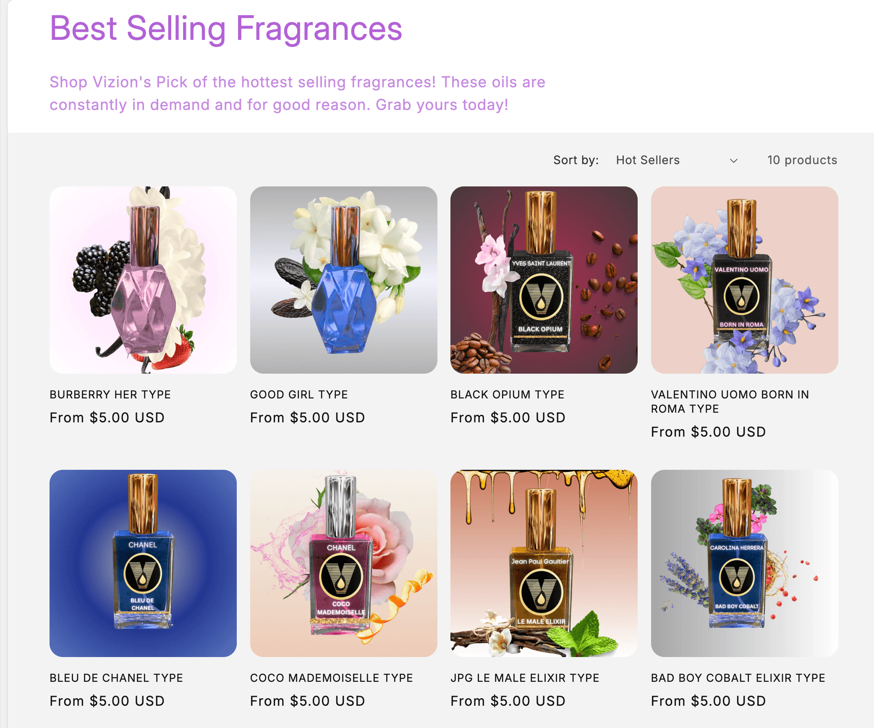Image resolution: width=874 pixels, height=728 pixels.
Task: Follow the BLACK OPIUM TYPE link
Action: (507, 395)
